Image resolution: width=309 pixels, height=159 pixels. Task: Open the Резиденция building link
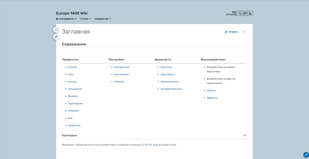(x=122, y=67)
